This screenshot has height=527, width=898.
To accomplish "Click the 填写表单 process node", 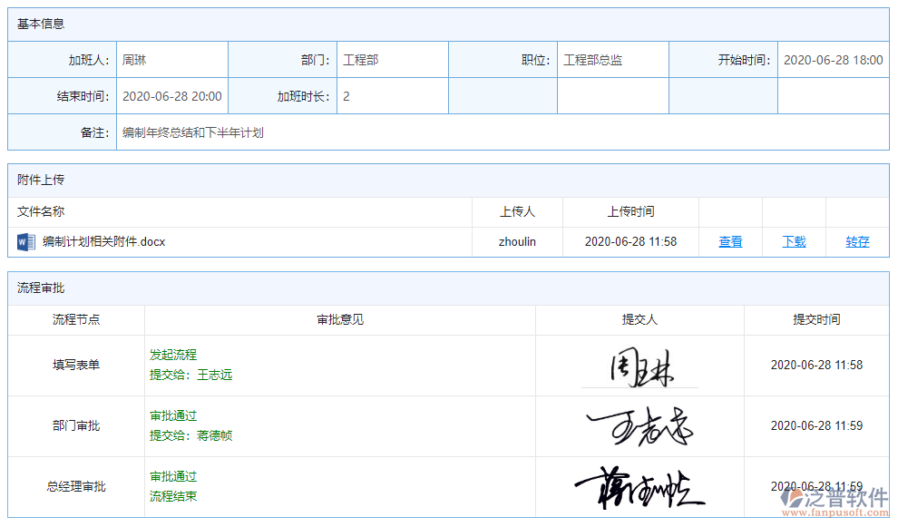I will tap(76, 365).
